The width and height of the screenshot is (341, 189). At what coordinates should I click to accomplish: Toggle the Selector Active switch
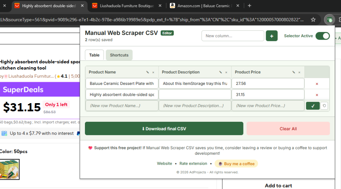click(x=322, y=36)
